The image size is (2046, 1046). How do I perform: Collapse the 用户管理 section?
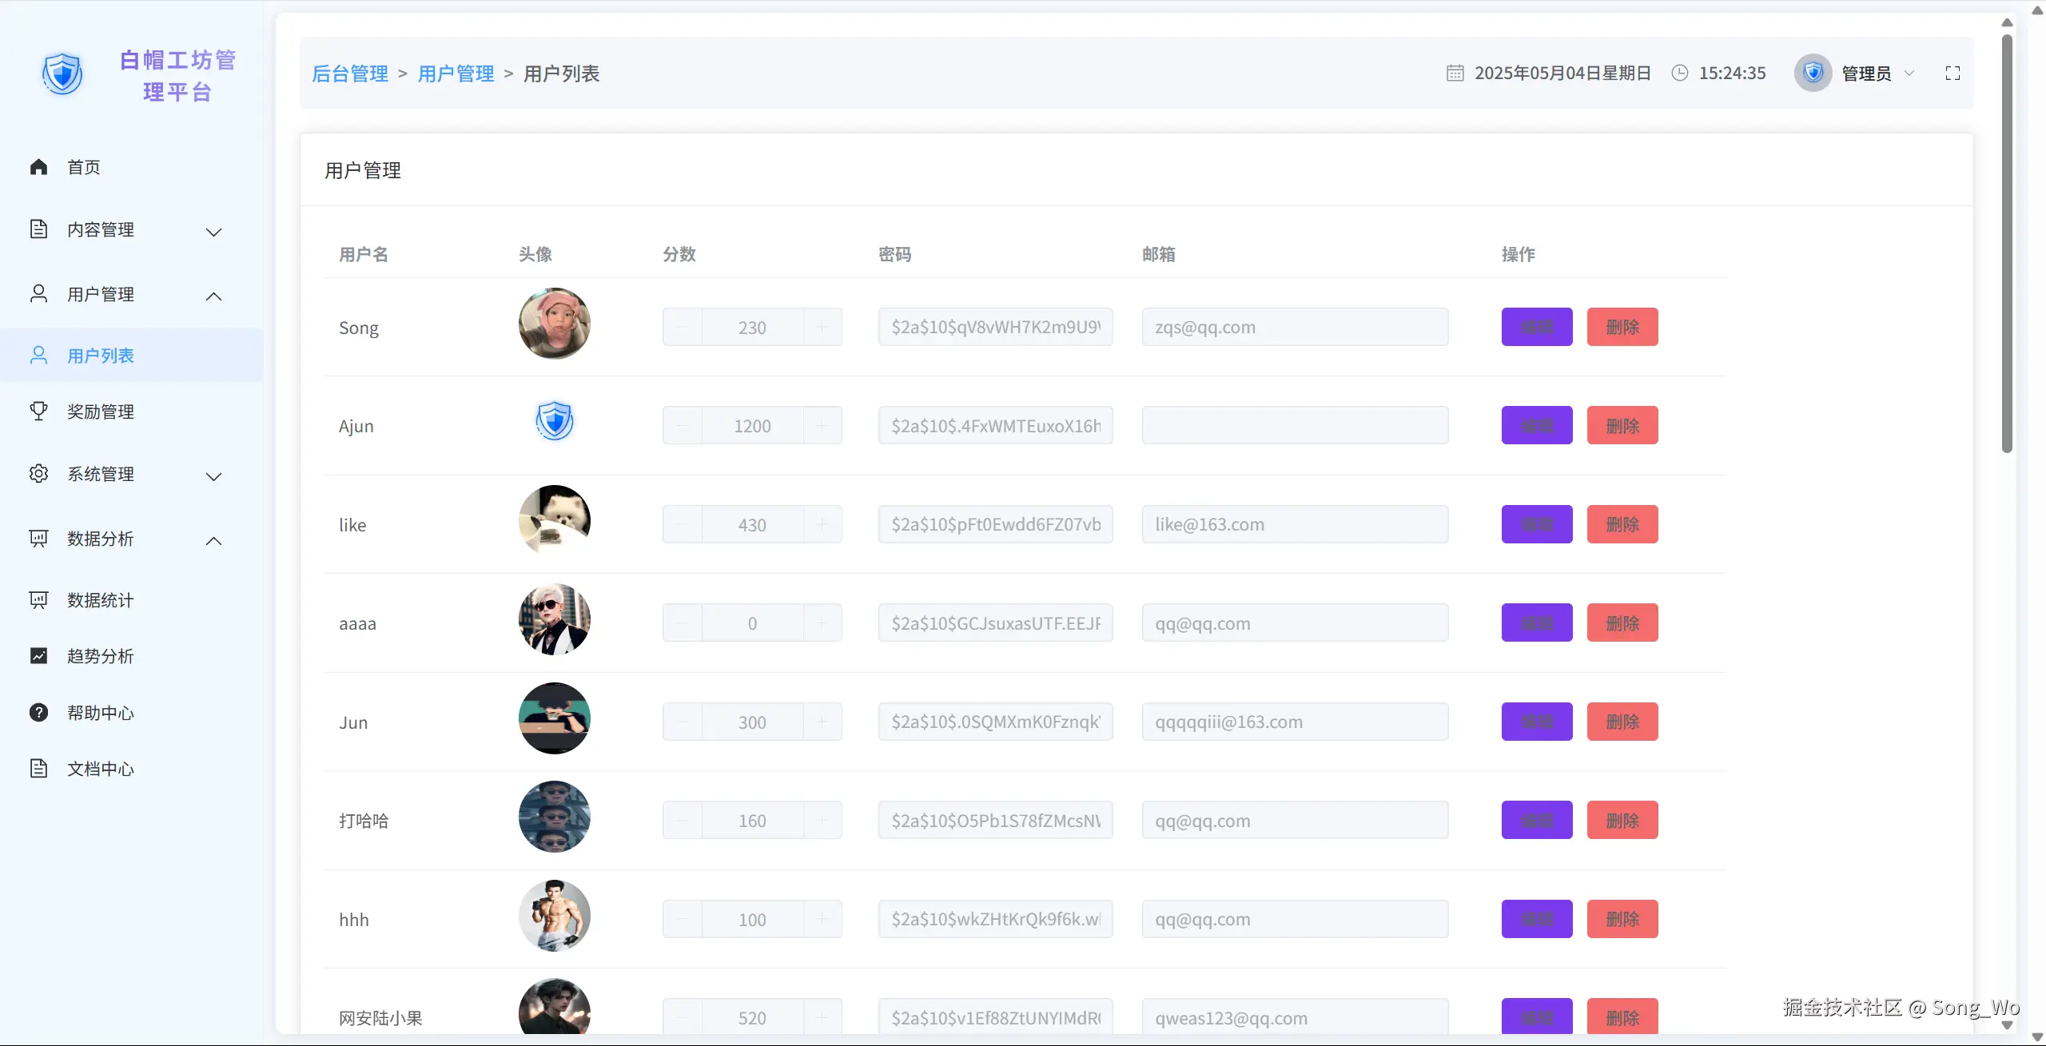tap(213, 296)
